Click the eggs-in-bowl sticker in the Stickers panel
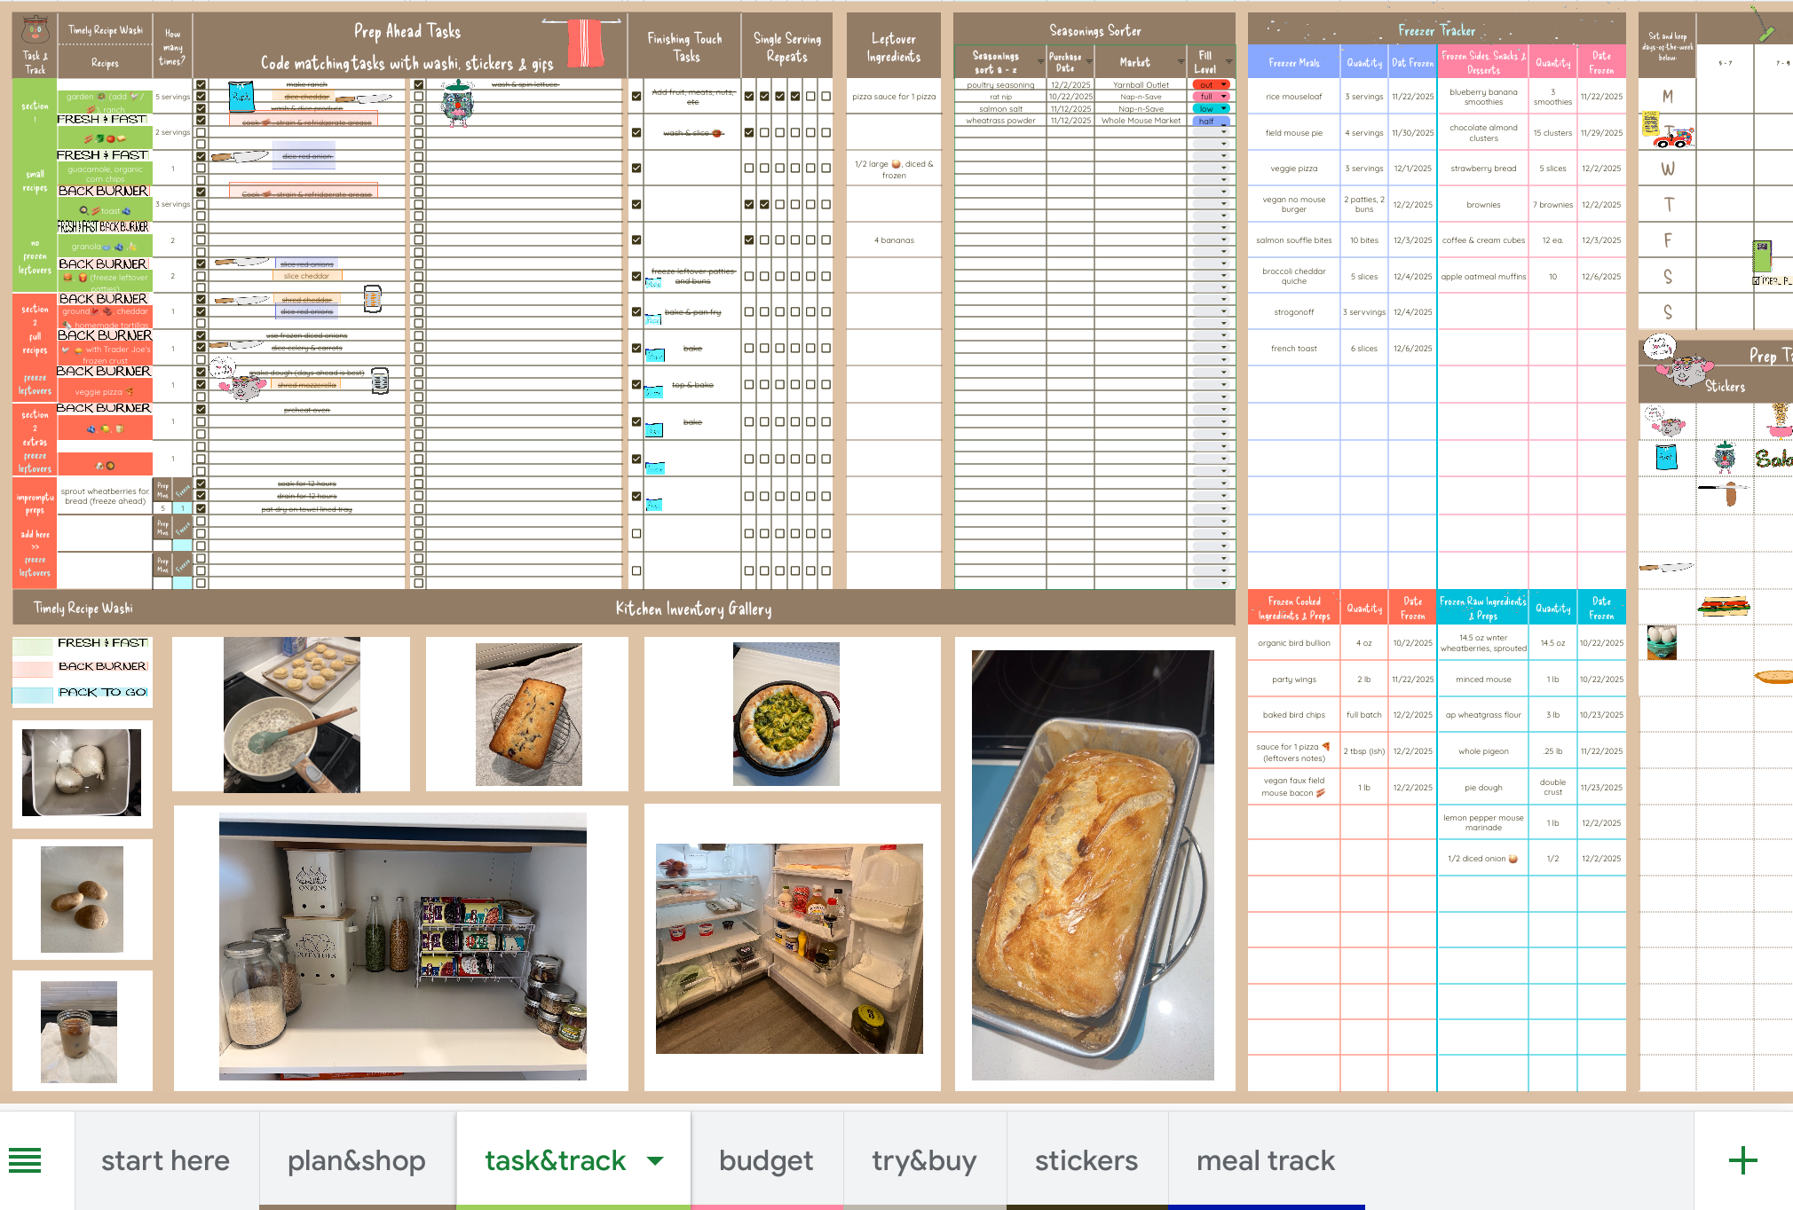The width and height of the screenshot is (1793, 1210). pyautogui.click(x=1661, y=641)
